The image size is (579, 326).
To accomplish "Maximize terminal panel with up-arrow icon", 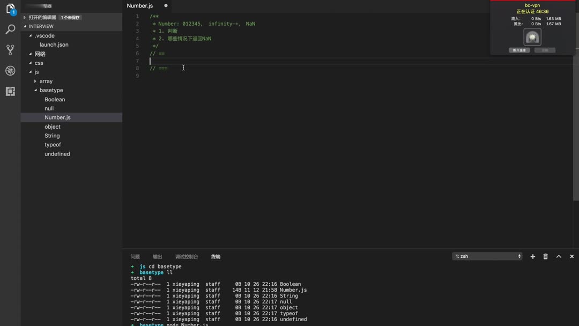I will tap(559, 257).
